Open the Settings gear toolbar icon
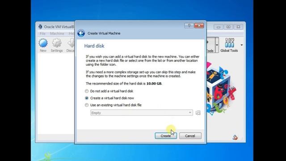The width and height of the screenshot is (286, 161). tap(57, 45)
